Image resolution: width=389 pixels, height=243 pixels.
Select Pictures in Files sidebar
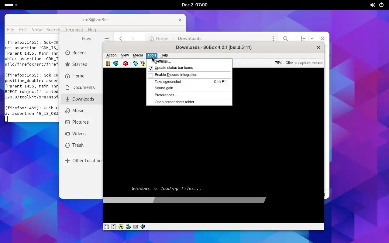pyautogui.click(x=82, y=122)
